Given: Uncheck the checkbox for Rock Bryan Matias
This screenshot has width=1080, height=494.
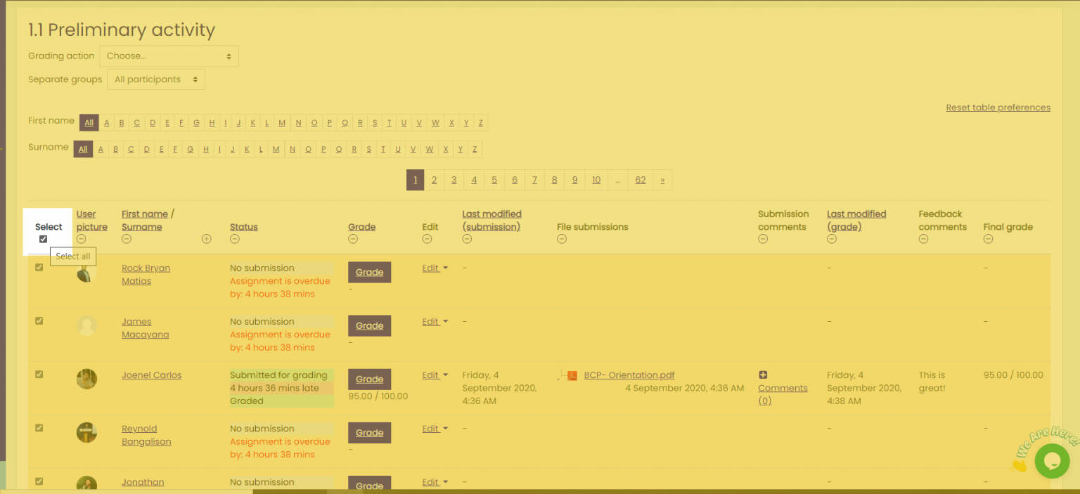Looking at the screenshot, I should tap(39, 267).
